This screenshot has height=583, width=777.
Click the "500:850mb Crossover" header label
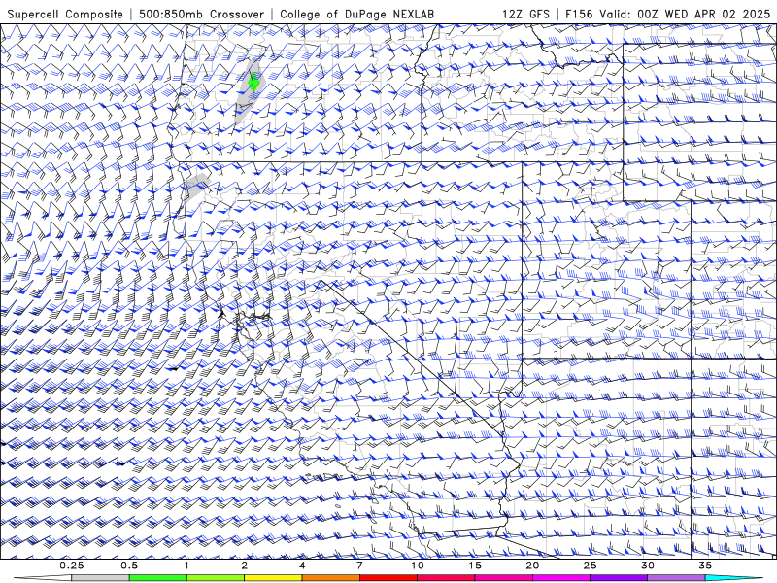[x=201, y=14]
